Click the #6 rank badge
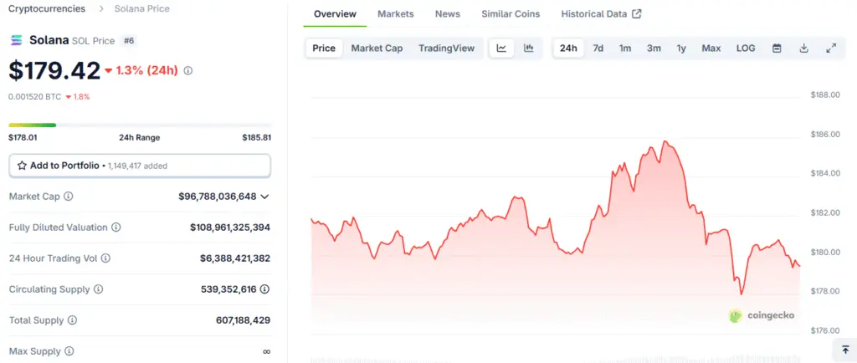 click(129, 40)
